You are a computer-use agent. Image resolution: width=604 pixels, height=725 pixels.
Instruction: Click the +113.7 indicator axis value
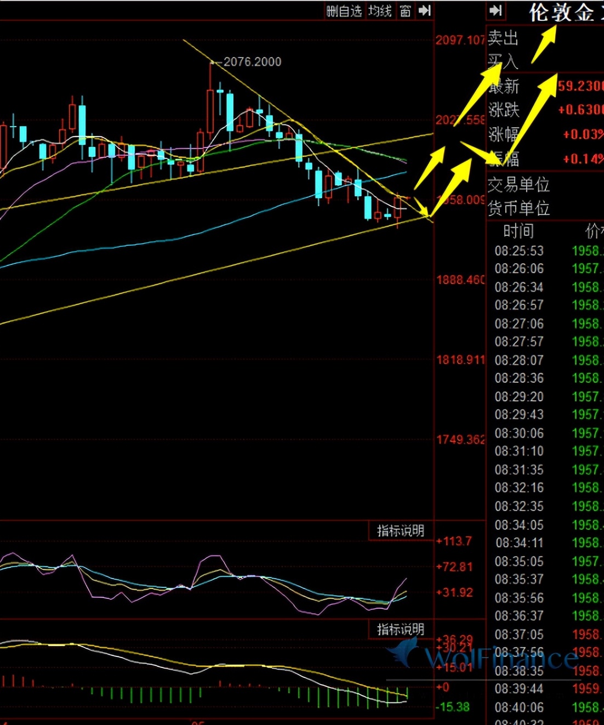[x=454, y=541]
